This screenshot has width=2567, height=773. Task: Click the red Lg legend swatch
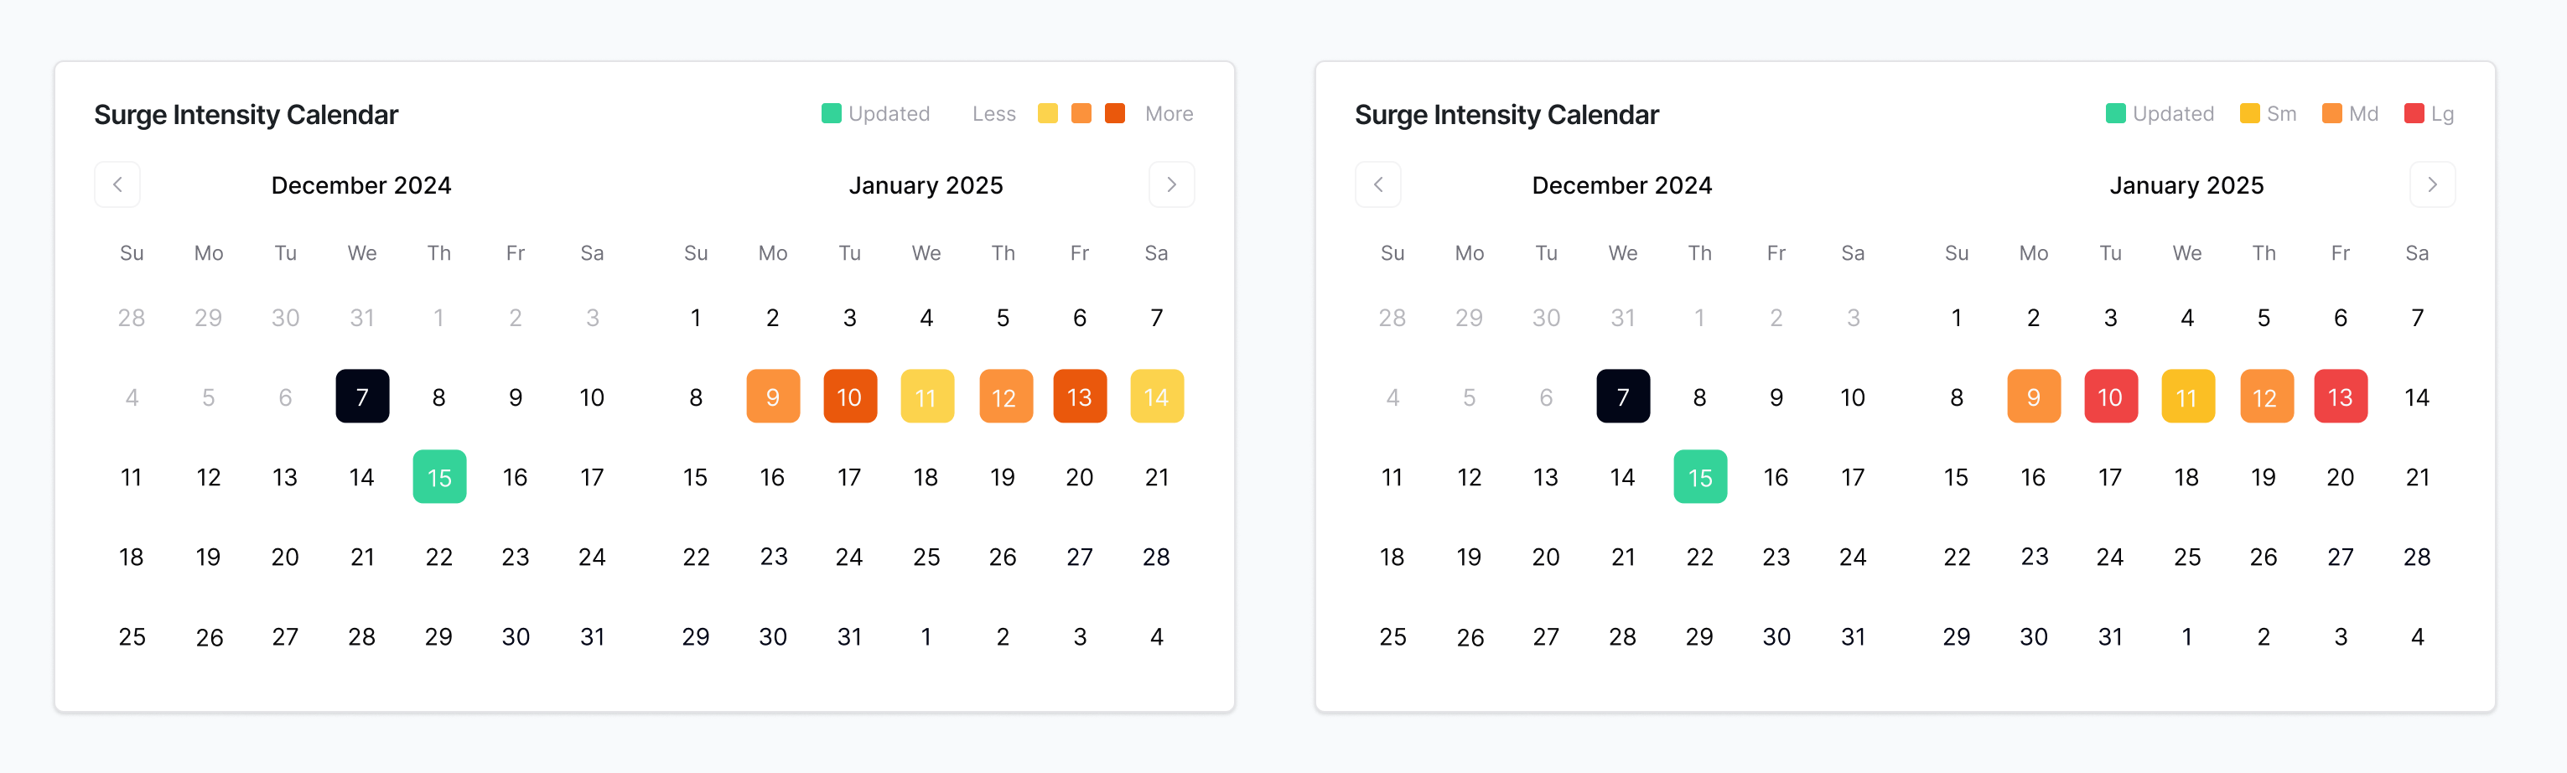2414,113
